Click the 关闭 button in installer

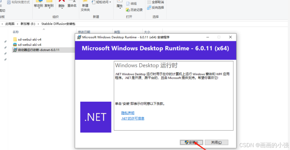(x=216, y=142)
